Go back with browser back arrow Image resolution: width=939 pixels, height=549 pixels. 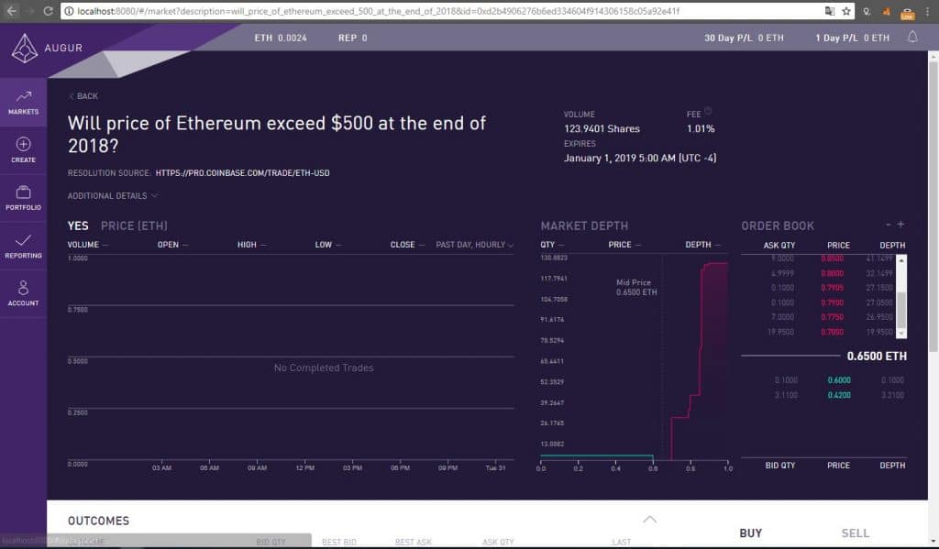pyautogui.click(x=11, y=11)
